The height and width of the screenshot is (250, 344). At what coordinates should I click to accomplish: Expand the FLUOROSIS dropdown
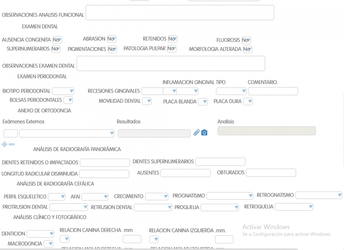pos(246,40)
